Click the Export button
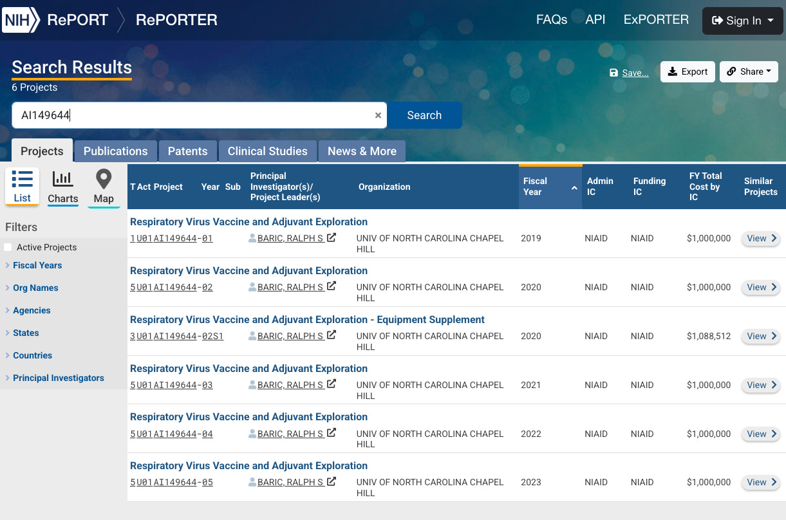 tap(688, 71)
